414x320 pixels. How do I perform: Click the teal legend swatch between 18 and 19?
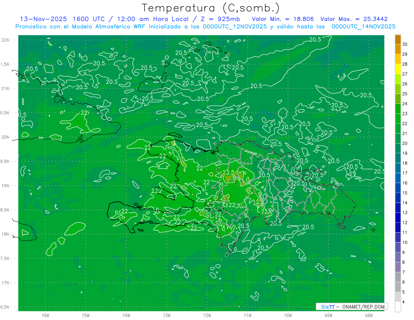tap(398, 158)
